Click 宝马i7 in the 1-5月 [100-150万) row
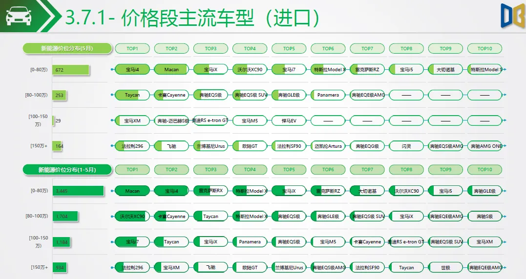This screenshot has height=279, width=526. point(132,242)
